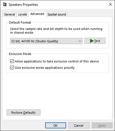Toggle Give exclusive mode applications priority

pyautogui.click(x=12, y=68)
